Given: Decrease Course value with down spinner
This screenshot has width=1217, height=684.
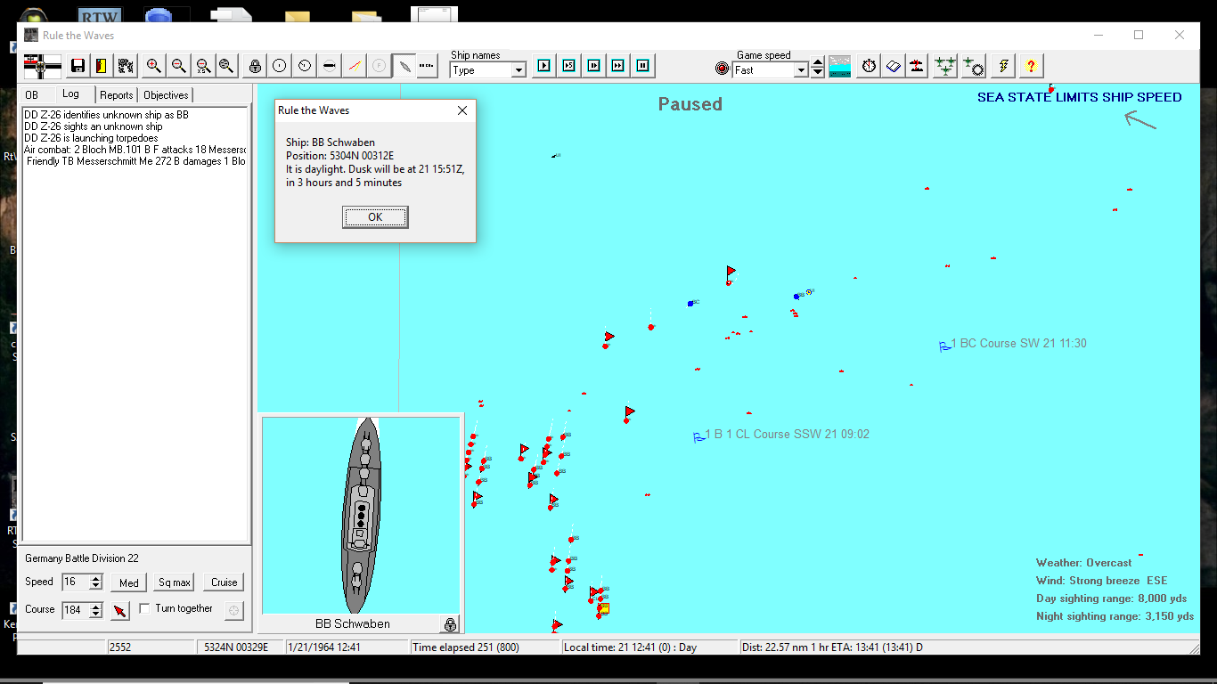Looking at the screenshot, I should click(x=96, y=615).
